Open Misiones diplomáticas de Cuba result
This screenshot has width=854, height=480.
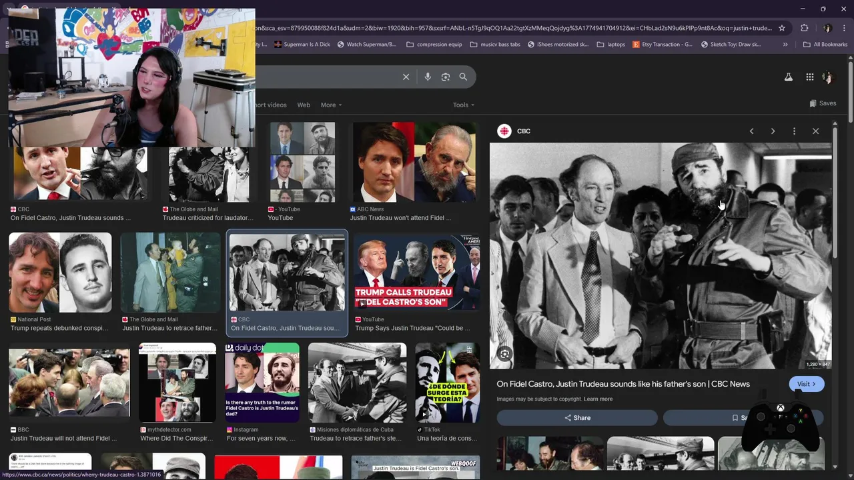(357, 393)
